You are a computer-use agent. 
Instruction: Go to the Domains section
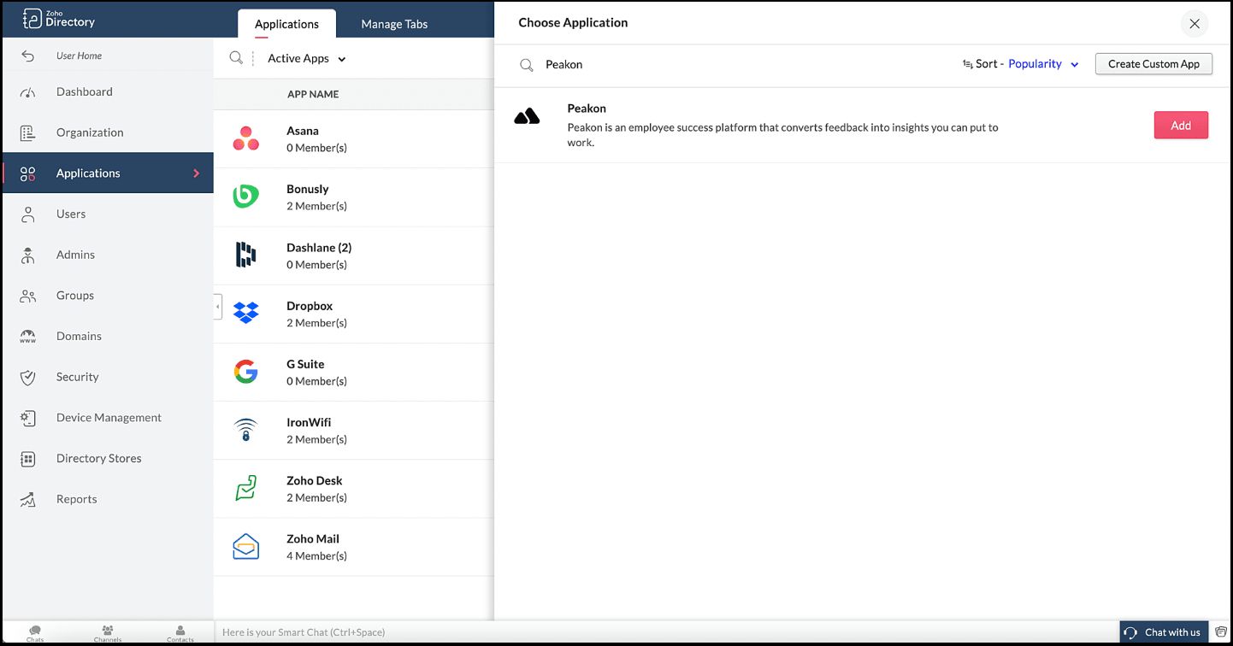click(79, 336)
